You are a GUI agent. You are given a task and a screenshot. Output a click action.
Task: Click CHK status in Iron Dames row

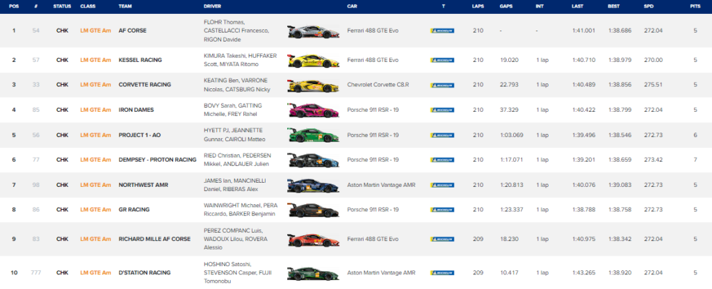click(62, 110)
